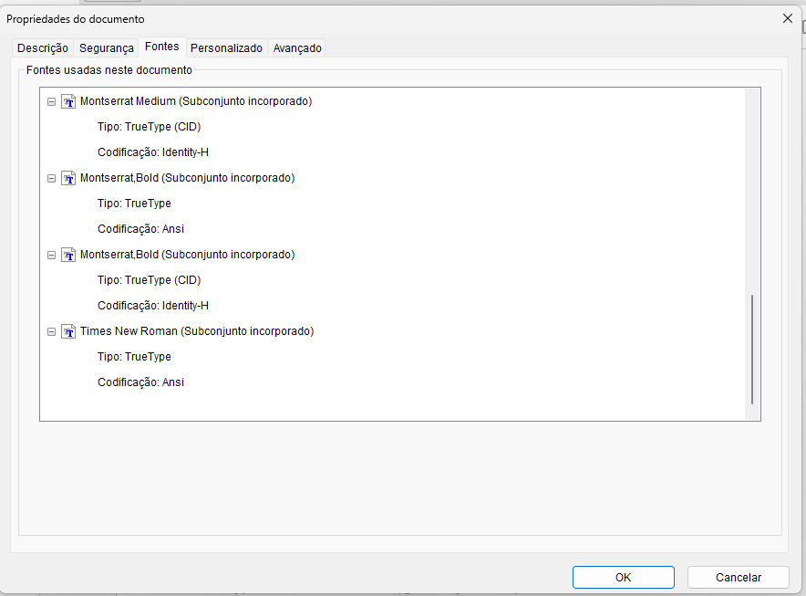Viewport: 806px width, 596px height.
Task: Click font icon of Ansi-encoded Montserrat,Bold entry
Action: point(68,178)
